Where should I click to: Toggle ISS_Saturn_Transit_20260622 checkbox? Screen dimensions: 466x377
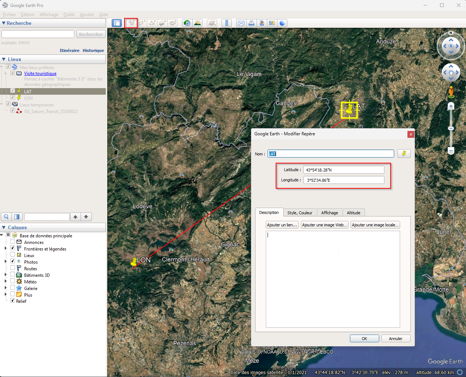[13, 110]
